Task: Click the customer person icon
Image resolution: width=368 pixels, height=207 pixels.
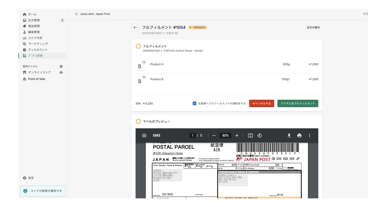Action: click(24, 32)
